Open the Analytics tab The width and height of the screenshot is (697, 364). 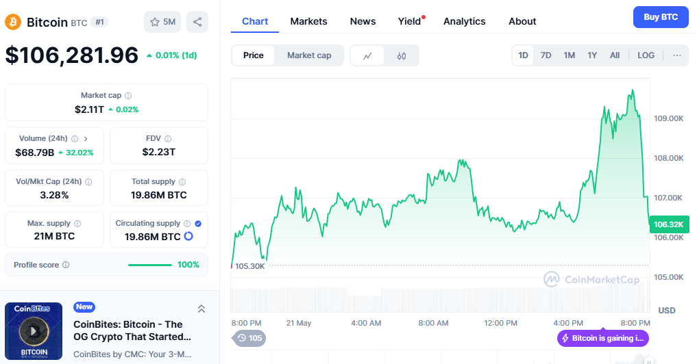tap(464, 21)
